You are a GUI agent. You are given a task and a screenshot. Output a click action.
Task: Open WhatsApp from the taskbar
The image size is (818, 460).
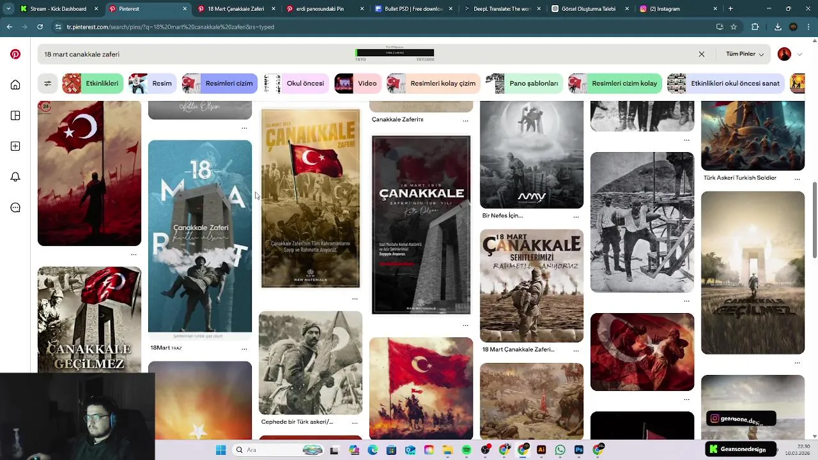[x=560, y=450]
